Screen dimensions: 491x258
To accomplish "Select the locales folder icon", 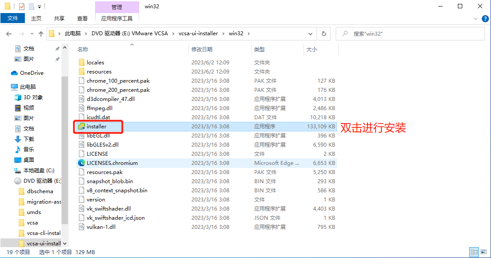I will (x=82, y=63).
